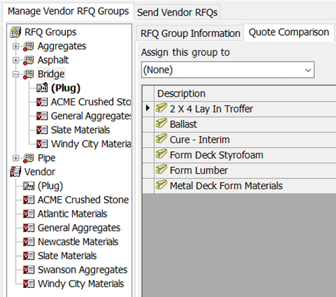Image resolution: width=336 pixels, height=297 pixels.
Task: Collapse the Bridge group node
Action: click(x=16, y=74)
